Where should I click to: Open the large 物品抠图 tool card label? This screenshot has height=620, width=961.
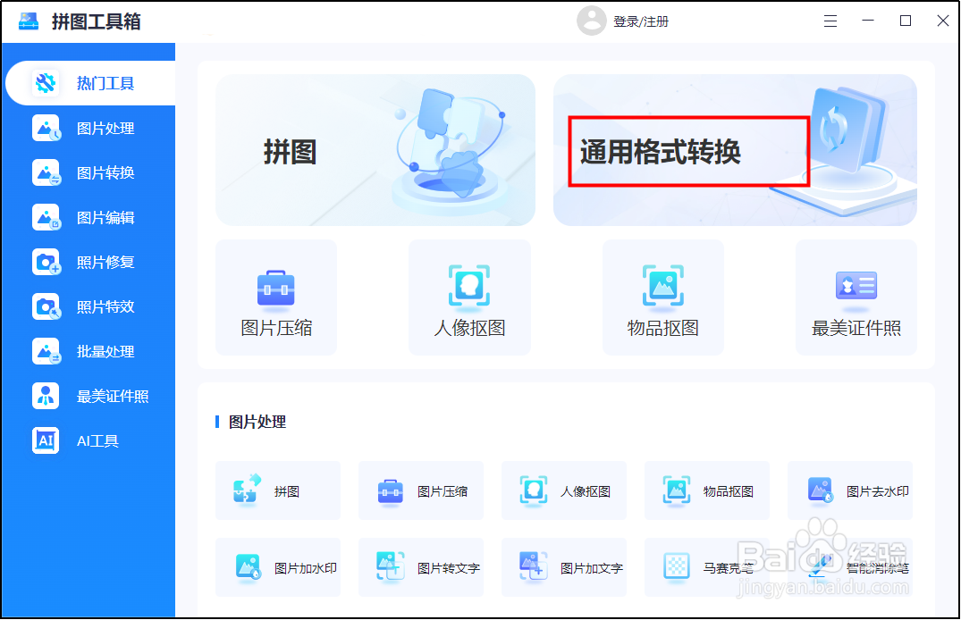(663, 329)
